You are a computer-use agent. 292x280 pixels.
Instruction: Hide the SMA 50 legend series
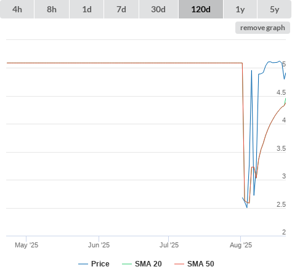194,264
